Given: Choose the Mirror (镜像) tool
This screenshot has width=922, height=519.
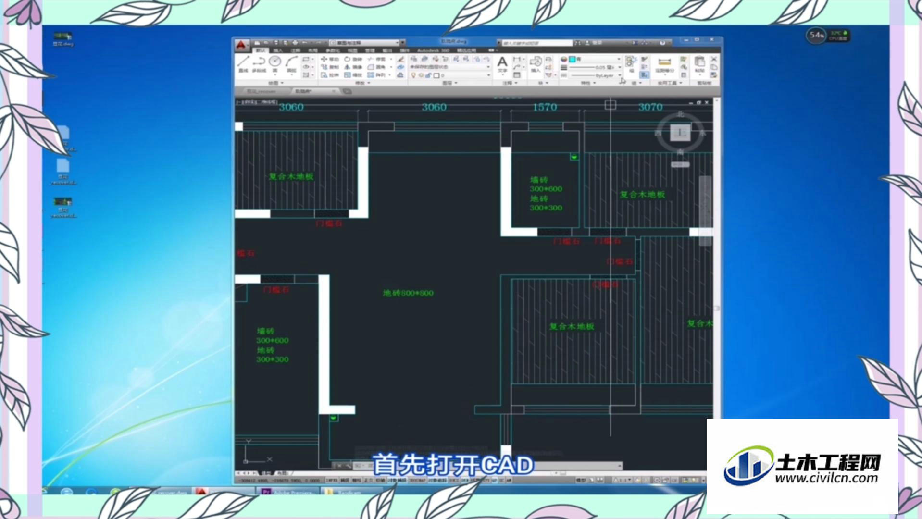Looking at the screenshot, I should click(353, 67).
